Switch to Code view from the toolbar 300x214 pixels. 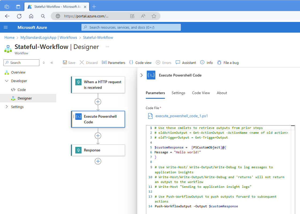pyautogui.click(x=140, y=62)
